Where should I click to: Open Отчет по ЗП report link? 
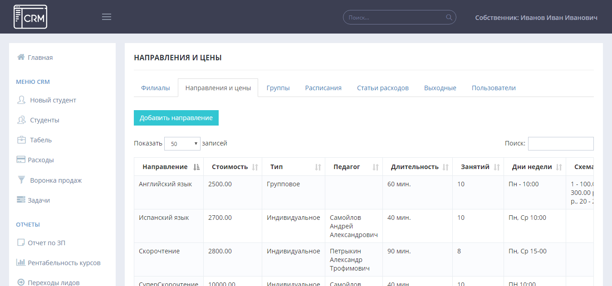47,243
